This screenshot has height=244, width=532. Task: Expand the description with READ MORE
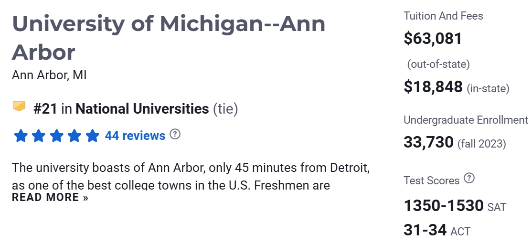pos(50,197)
